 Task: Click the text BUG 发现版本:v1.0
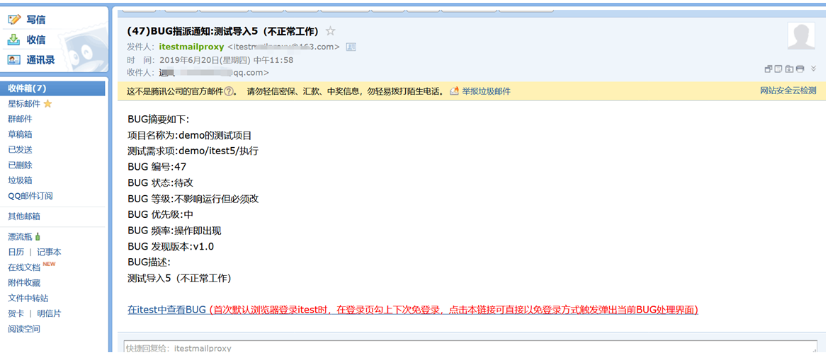click(171, 246)
